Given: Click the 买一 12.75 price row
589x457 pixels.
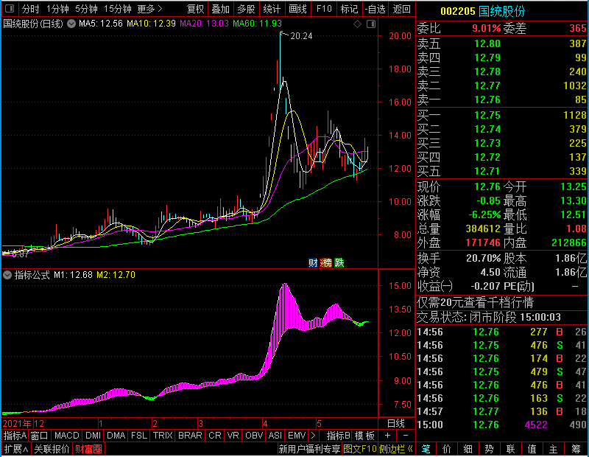Looking at the screenshot, I should 502,115.
